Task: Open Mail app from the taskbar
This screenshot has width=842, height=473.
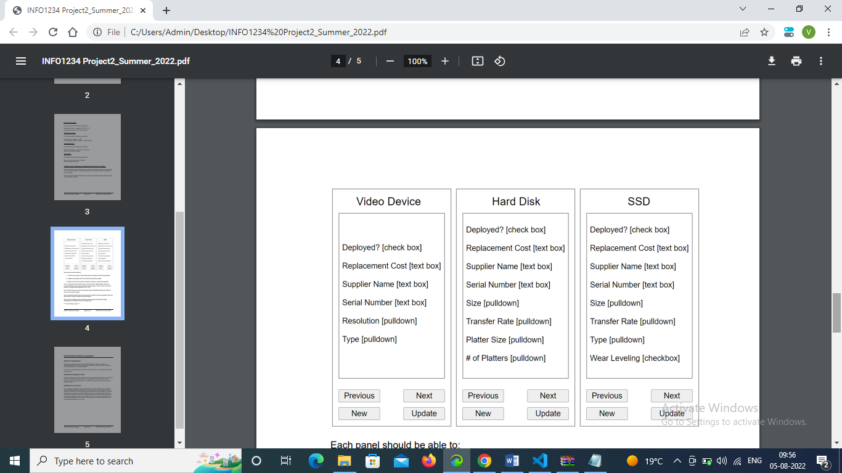Action: coord(401,461)
